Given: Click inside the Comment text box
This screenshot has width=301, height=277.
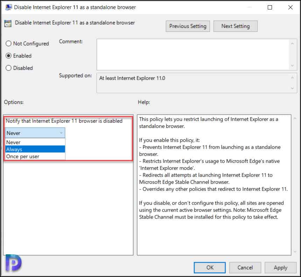Looking at the screenshot, I should point(193,54).
